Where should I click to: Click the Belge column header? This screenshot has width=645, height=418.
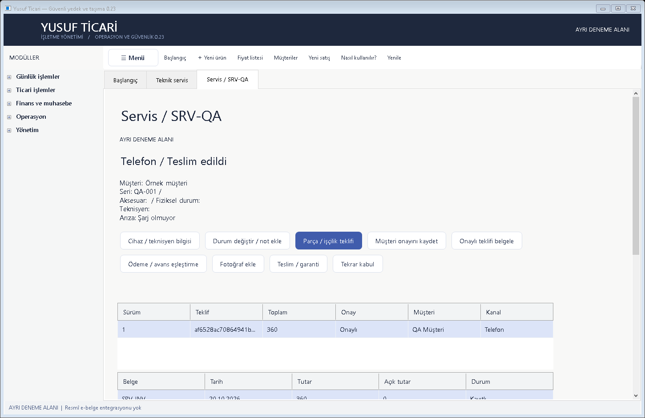point(161,382)
